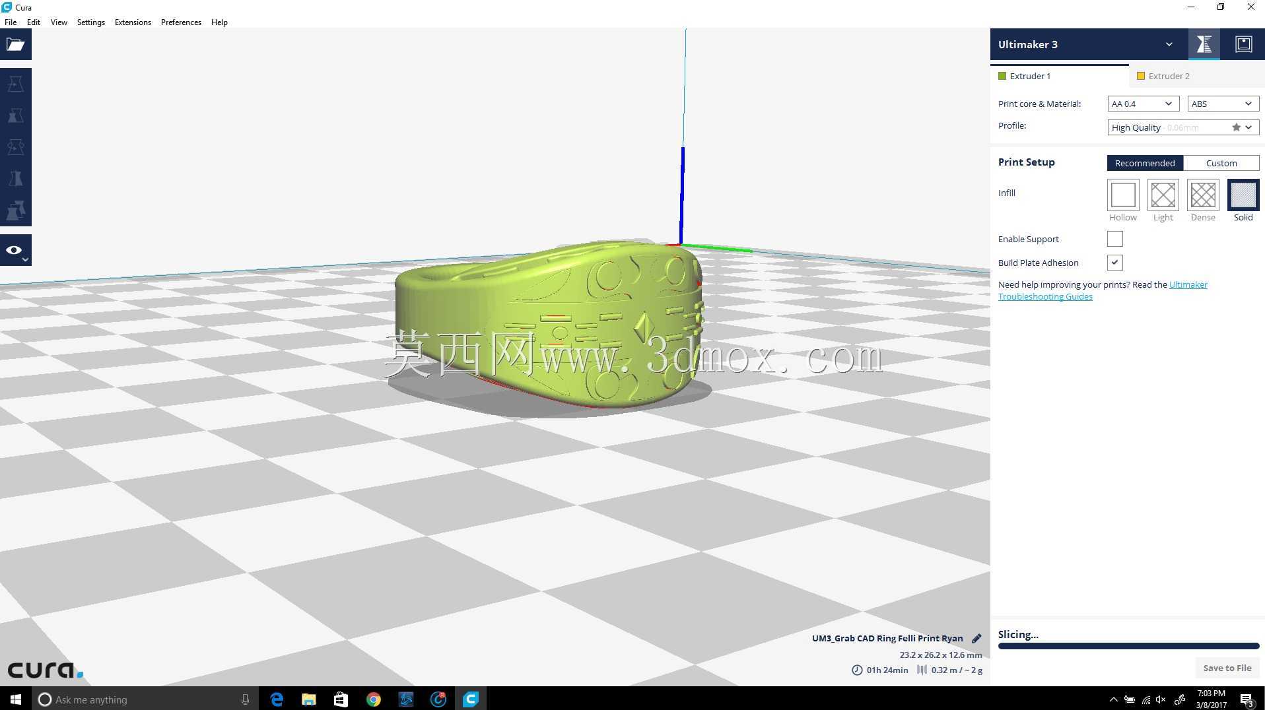Open the Edit menu
1265x710 pixels.
pos(34,22)
